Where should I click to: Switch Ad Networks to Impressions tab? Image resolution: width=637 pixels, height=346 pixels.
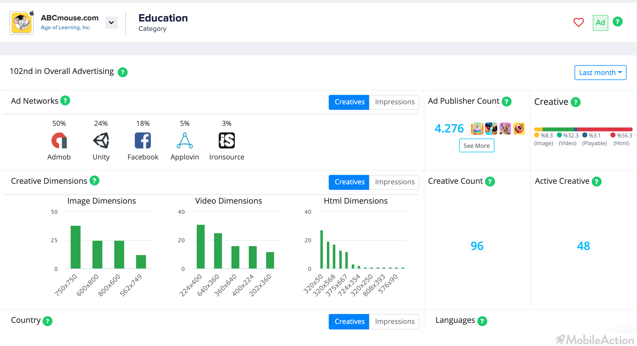point(394,102)
